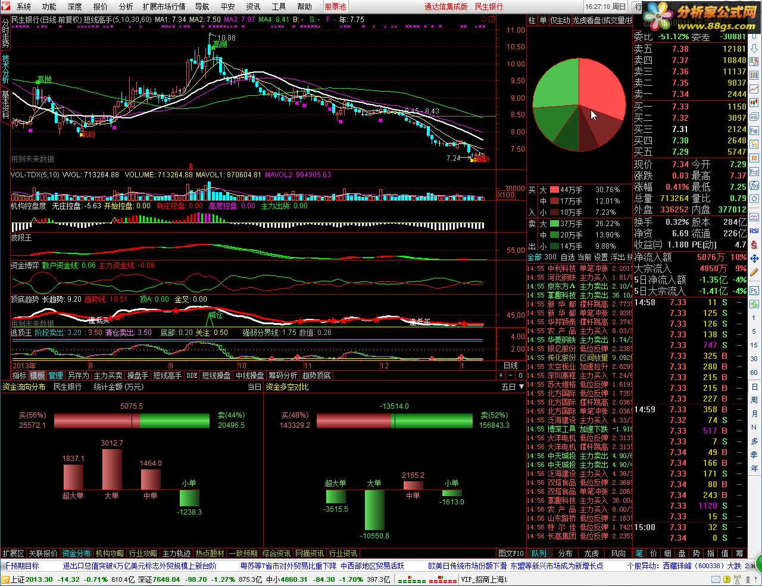Viewport: 762px width, 586px height.
Task: Click the 另存为 button
Action: [78, 375]
